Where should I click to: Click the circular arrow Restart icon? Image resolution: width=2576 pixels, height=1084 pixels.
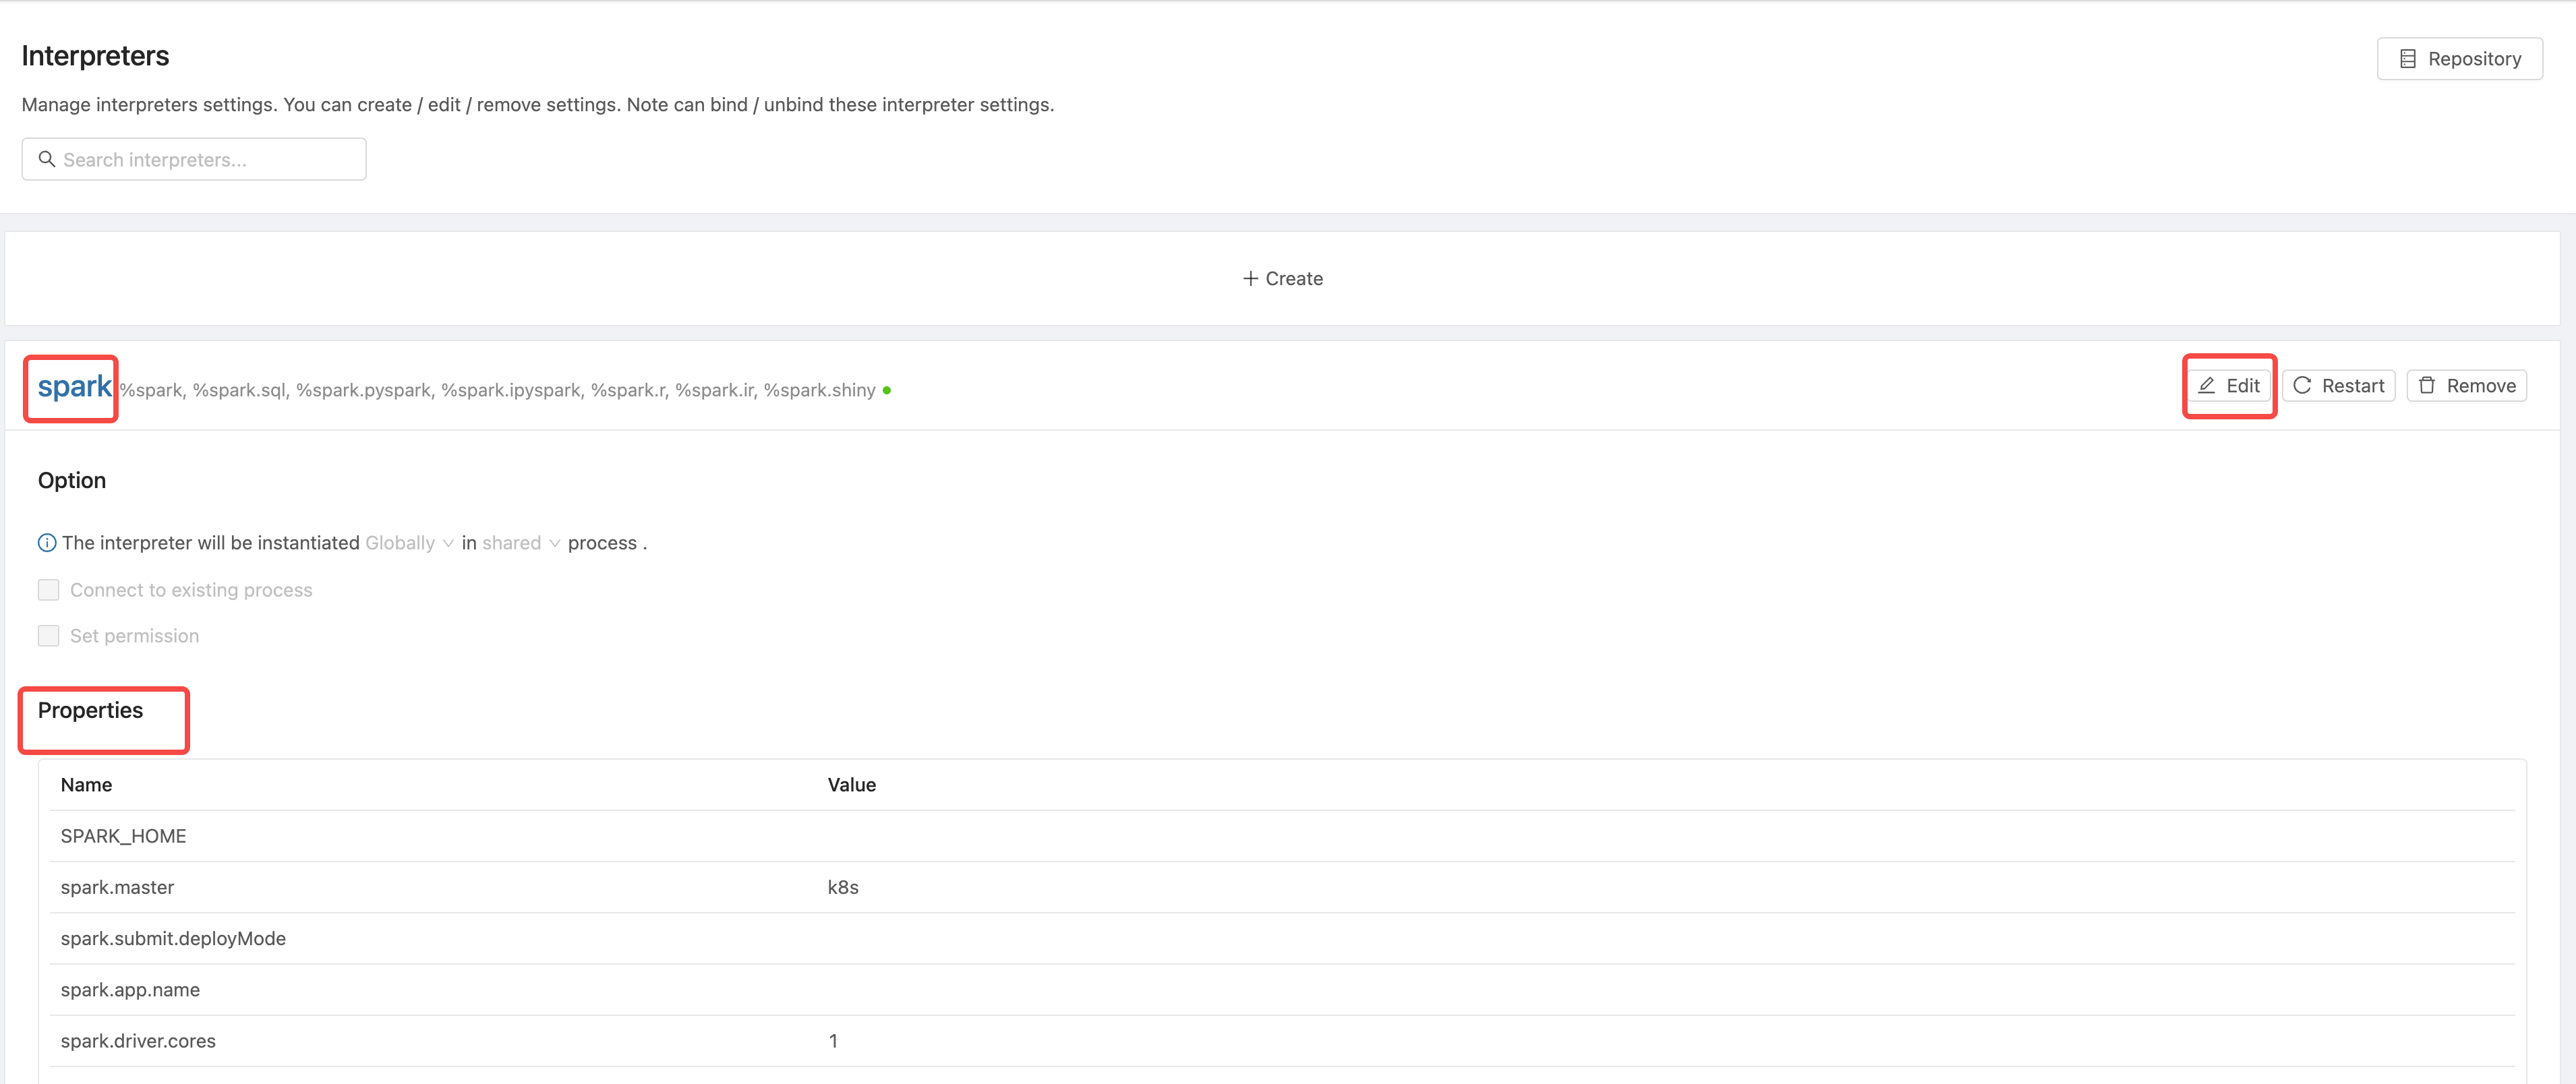point(2302,386)
